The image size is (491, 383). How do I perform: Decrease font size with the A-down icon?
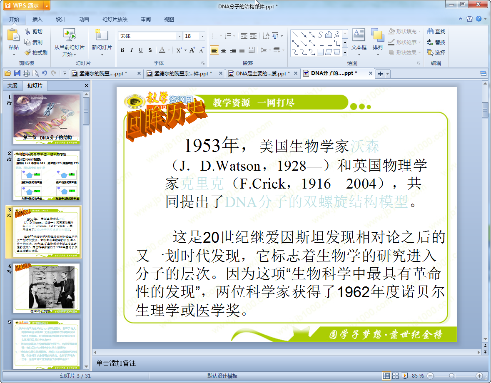click(201, 50)
